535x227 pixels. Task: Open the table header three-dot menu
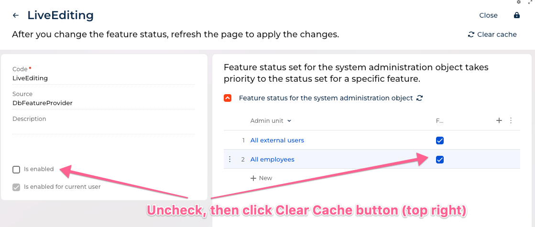tap(511, 121)
